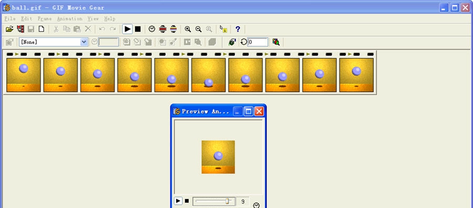Screen dimensions: 473x208
Task: Open the File menu
Action: (x=10, y=19)
